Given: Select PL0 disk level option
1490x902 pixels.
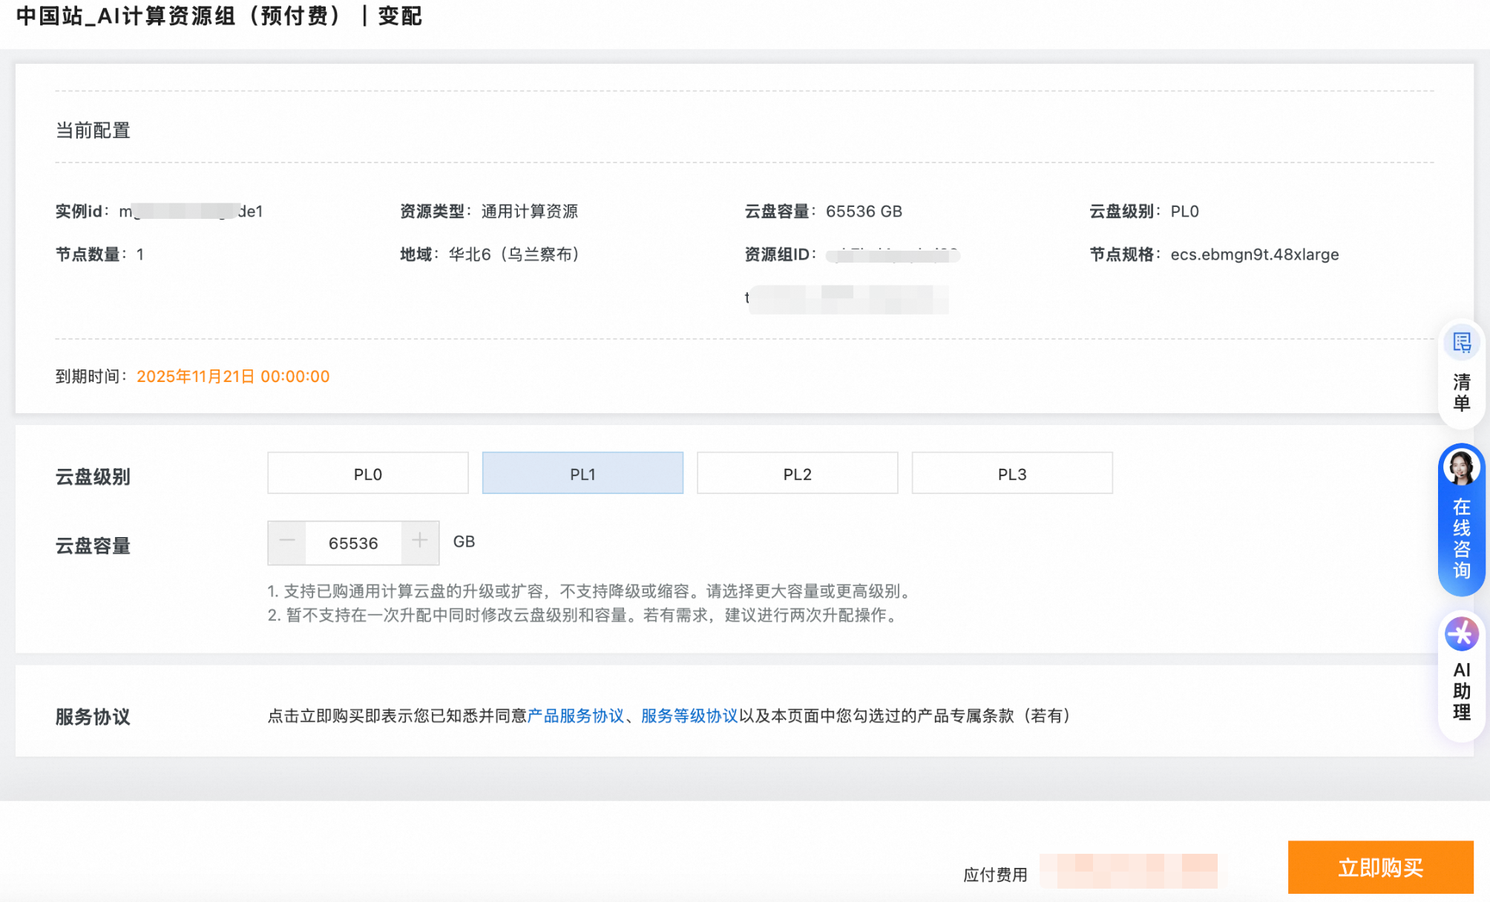Looking at the screenshot, I should (x=368, y=474).
